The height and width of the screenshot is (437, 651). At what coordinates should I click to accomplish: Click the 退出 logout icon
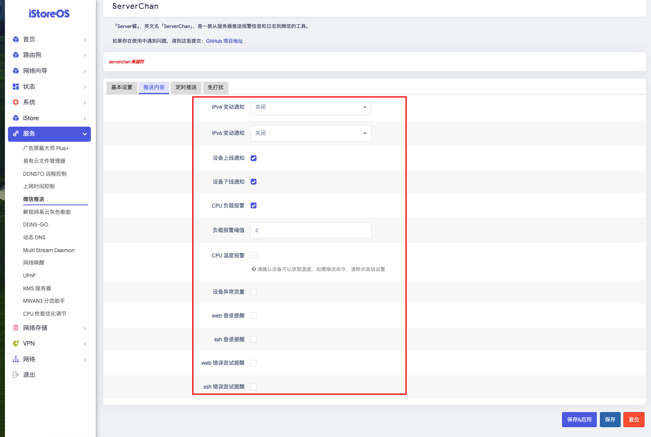point(16,374)
